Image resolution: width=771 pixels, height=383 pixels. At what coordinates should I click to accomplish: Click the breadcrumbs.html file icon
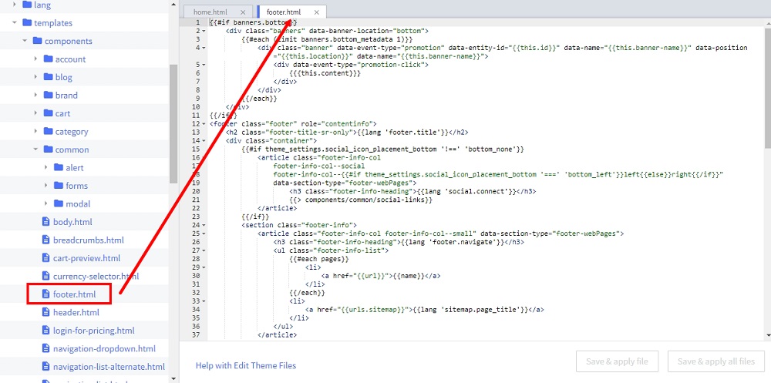46,240
